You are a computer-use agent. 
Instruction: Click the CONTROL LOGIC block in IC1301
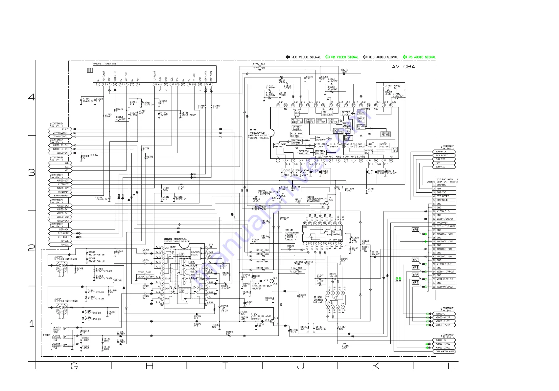tap(196, 253)
